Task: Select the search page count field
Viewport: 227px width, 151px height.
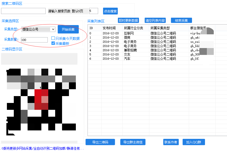Action: point(94,11)
